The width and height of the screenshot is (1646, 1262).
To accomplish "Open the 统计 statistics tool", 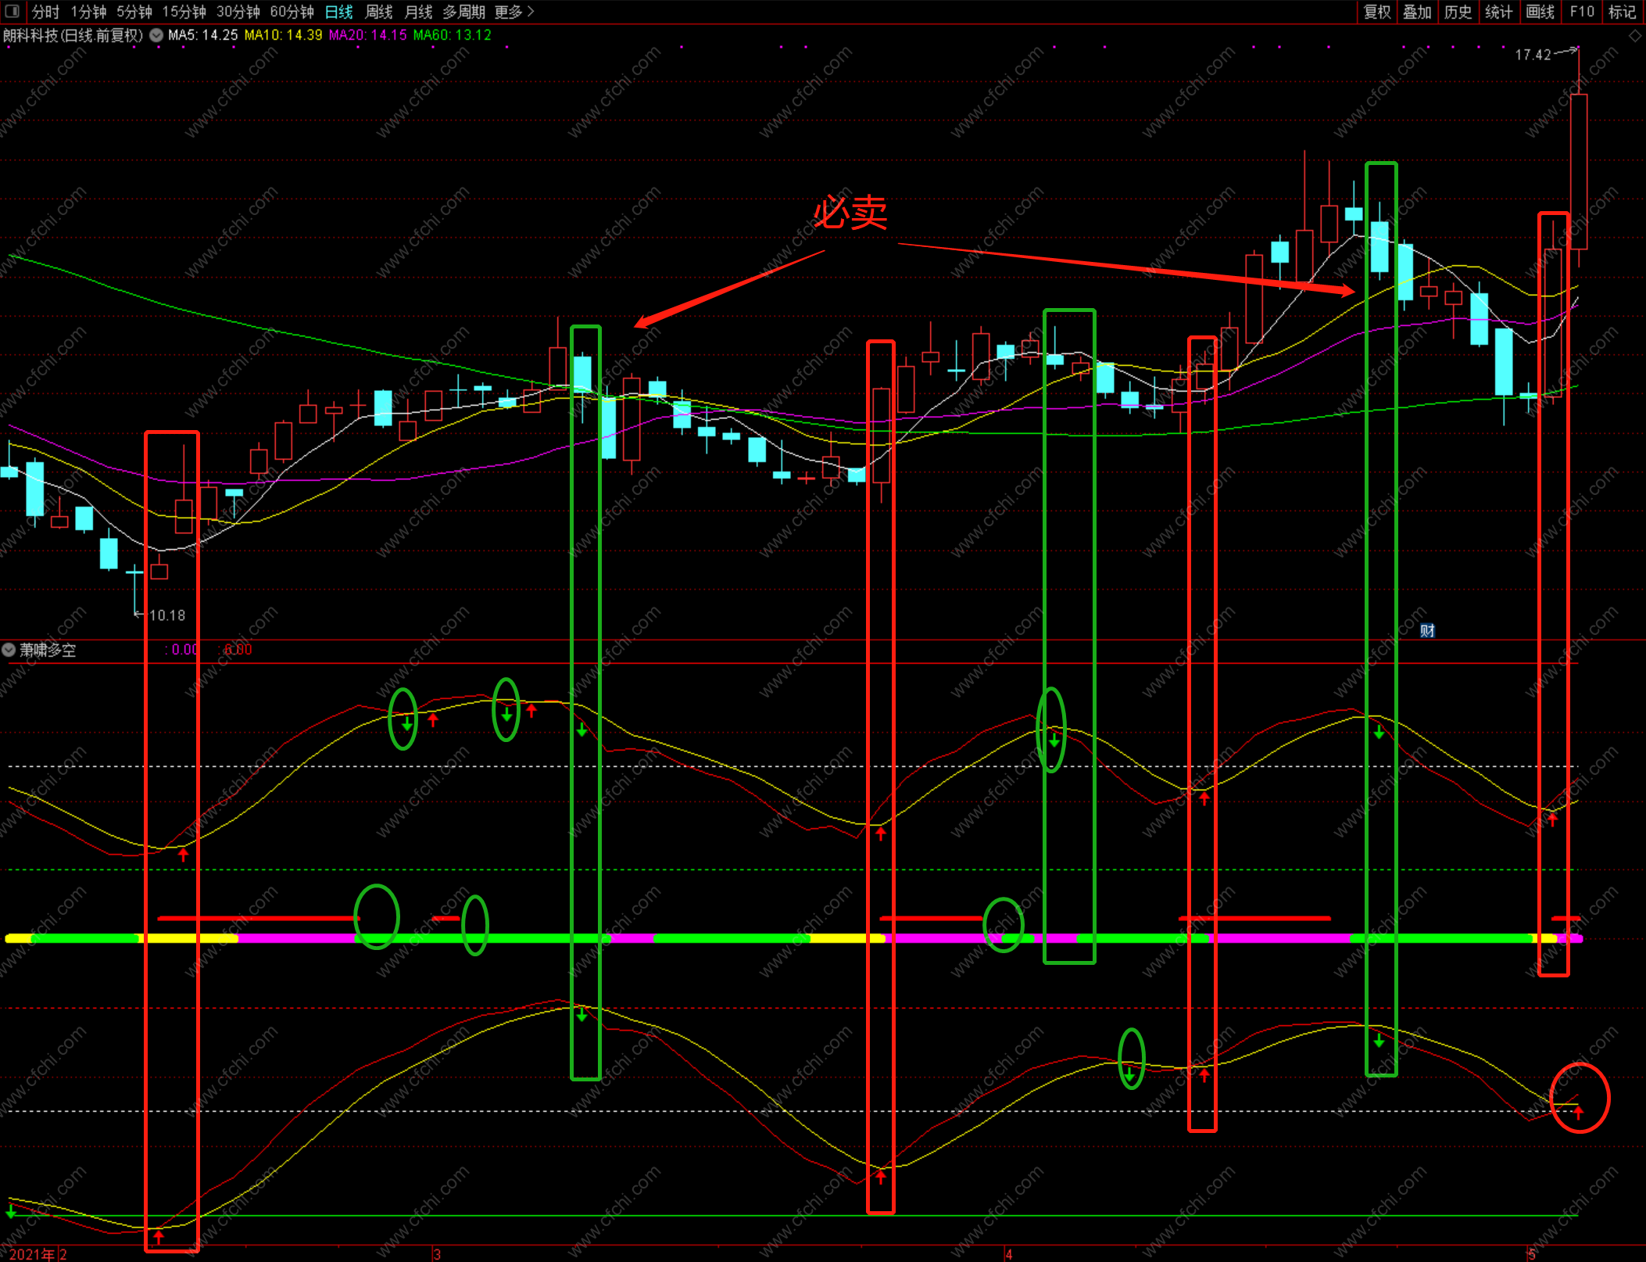I will pos(1498,12).
